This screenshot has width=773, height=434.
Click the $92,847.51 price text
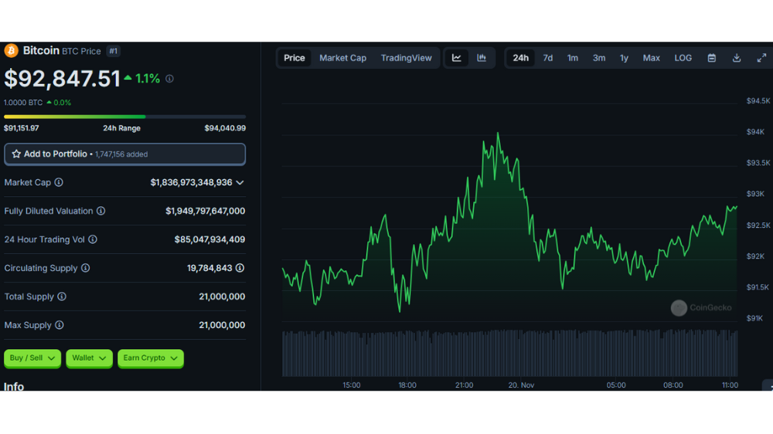pyautogui.click(x=62, y=79)
